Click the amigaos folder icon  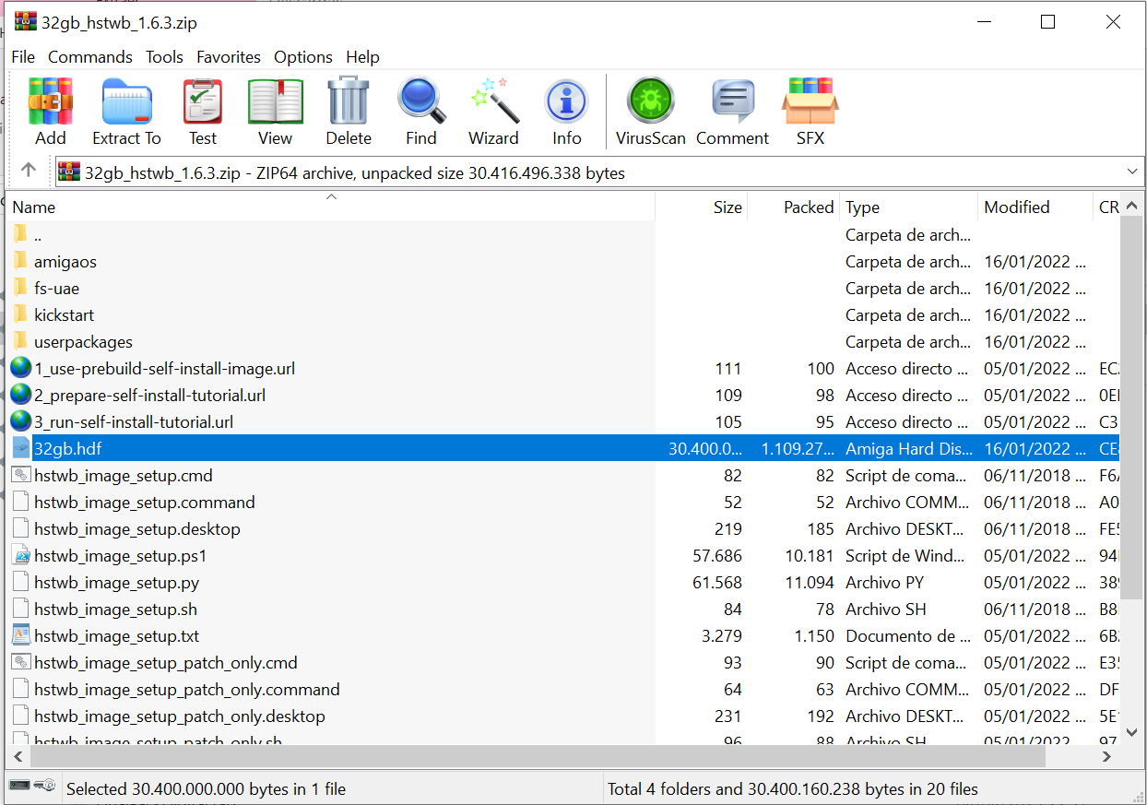21,261
